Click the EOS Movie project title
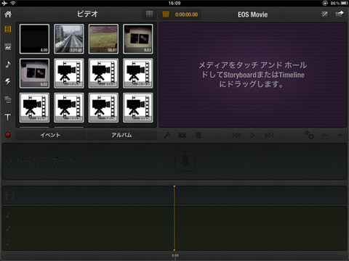349x261 pixels. pyautogui.click(x=252, y=14)
